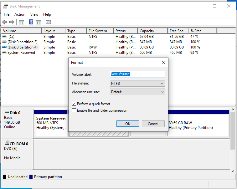
Task: Click the Disk 0 partition 4 drive icon
Action: pyautogui.click(x=4, y=47)
